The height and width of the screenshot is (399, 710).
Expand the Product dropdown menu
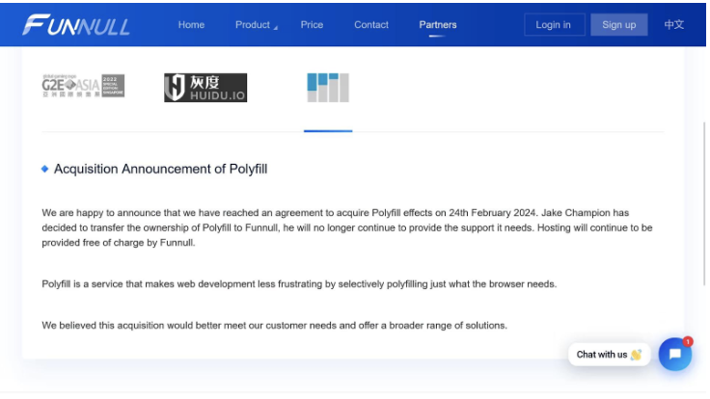tap(256, 25)
